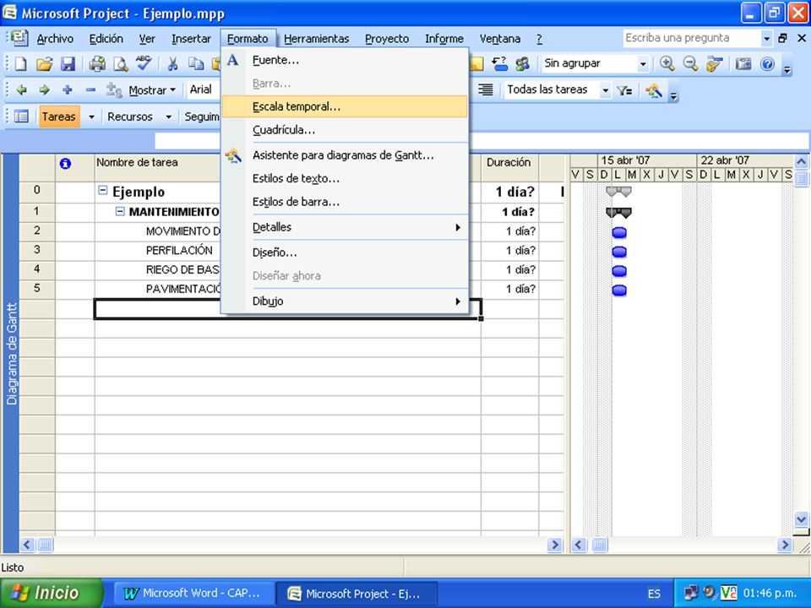
Task: Click in the Escriba una pregunta box
Action: click(x=691, y=38)
